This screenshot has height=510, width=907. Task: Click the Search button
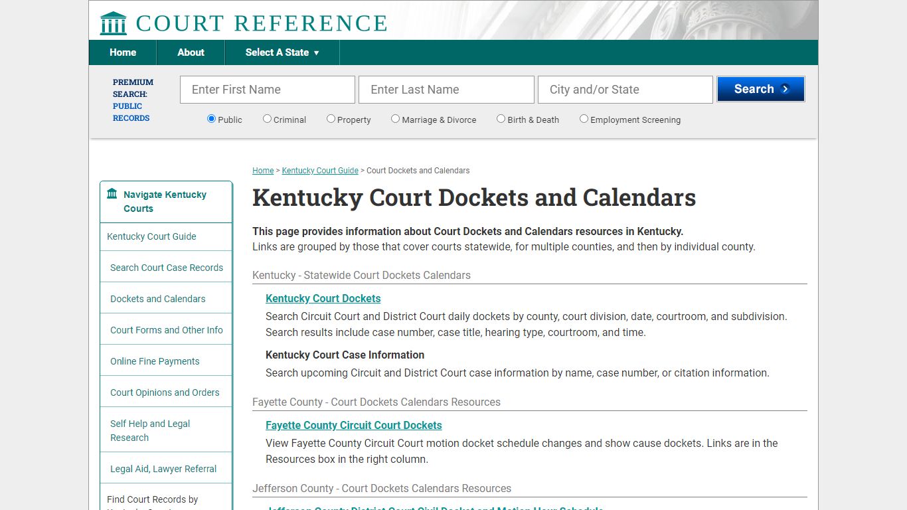[x=761, y=88]
